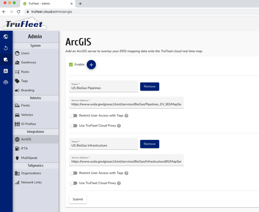Show help for Restrict User Access under US BioGas Infrastructure

tap(126, 173)
